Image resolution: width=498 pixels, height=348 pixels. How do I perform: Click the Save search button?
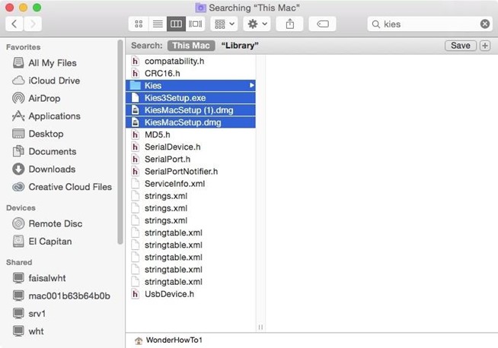(460, 46)
